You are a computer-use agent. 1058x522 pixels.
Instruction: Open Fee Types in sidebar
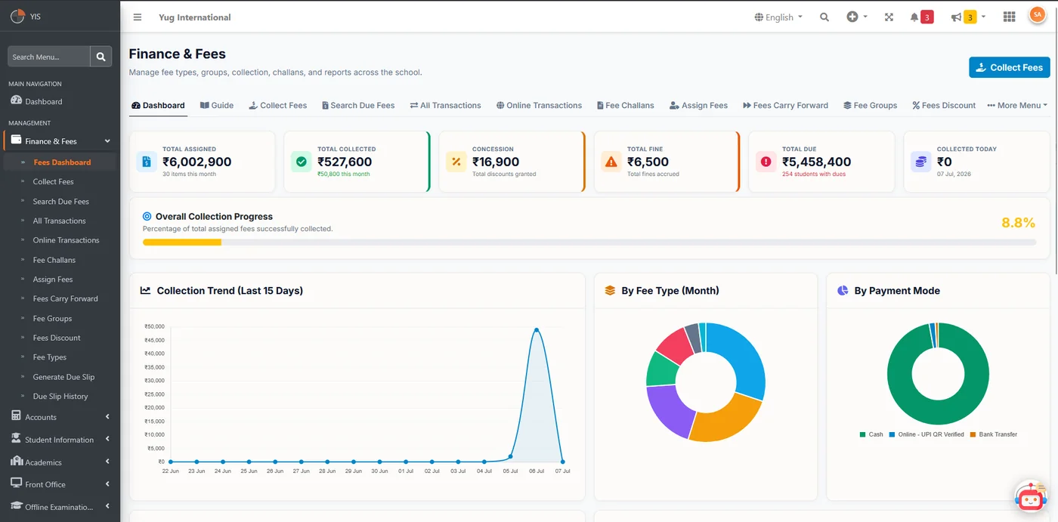(x=50, y=357)
